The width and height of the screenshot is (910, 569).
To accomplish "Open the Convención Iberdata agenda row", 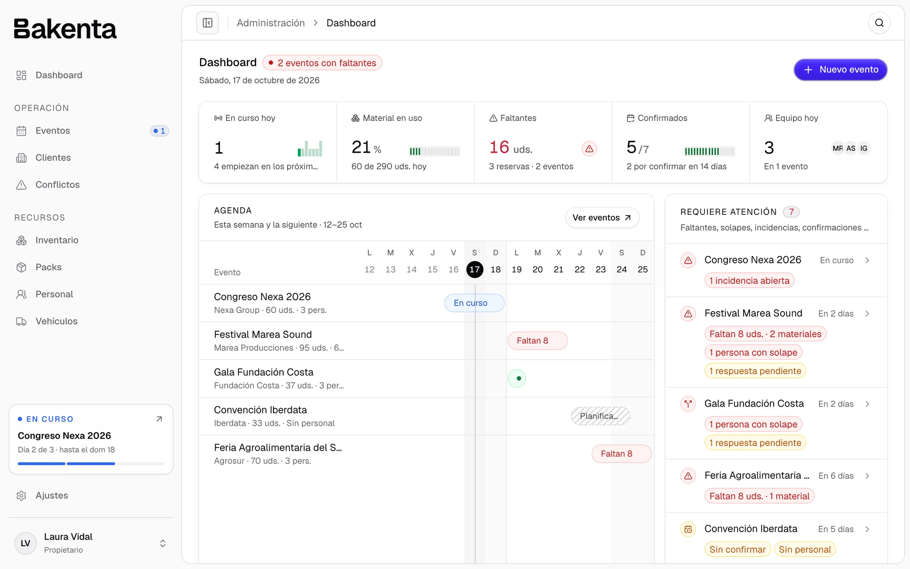I will (x=426, y=416).
